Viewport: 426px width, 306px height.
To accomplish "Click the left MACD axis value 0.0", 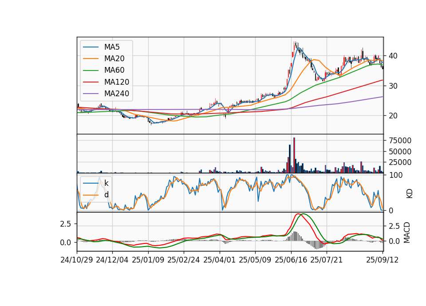I will [66, 243].
